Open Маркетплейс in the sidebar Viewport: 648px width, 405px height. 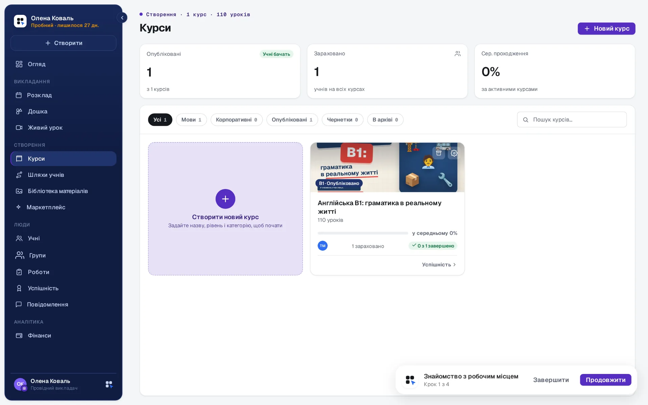tap(63, 207)
